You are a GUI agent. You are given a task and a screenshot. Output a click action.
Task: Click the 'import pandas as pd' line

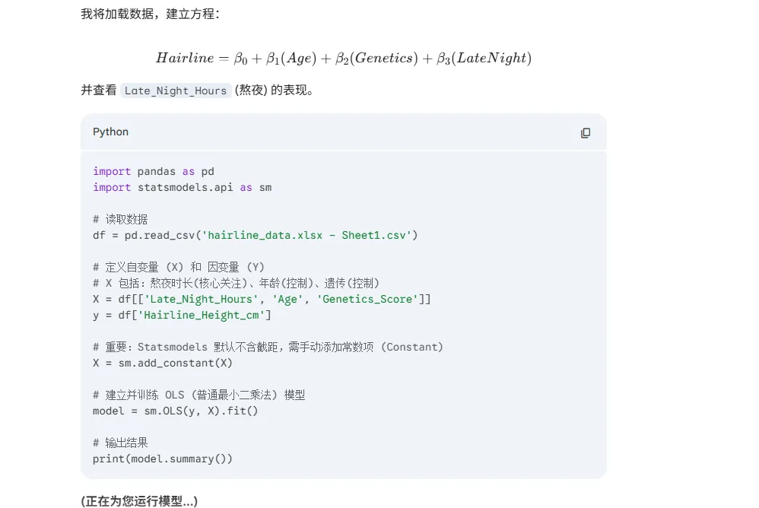click(154, 171)
